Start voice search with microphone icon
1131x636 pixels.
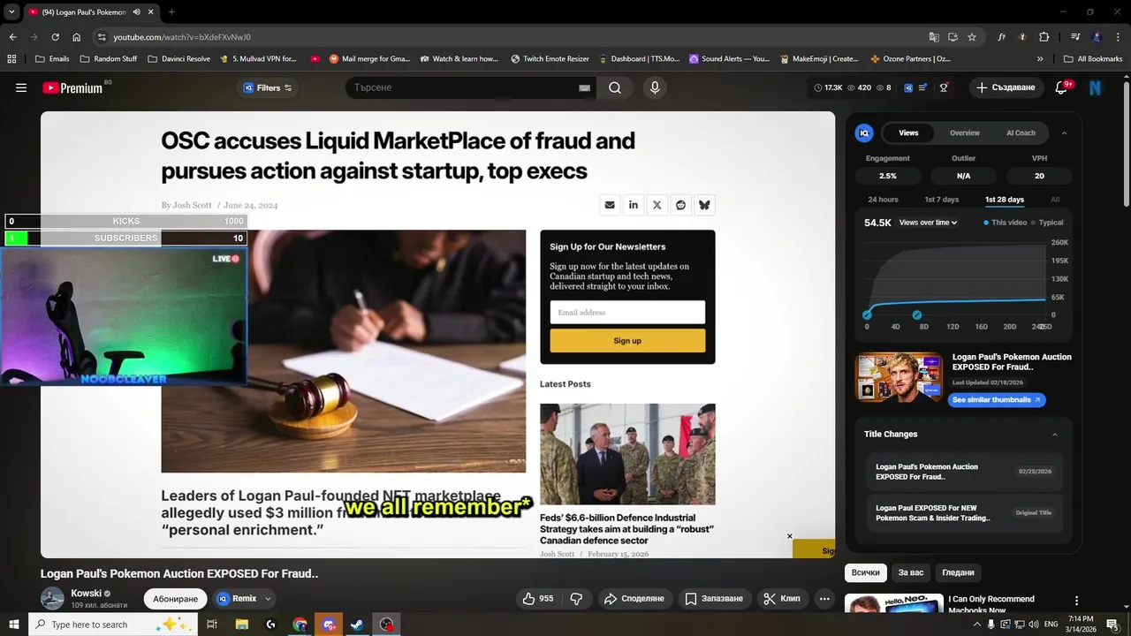(655, 87)
